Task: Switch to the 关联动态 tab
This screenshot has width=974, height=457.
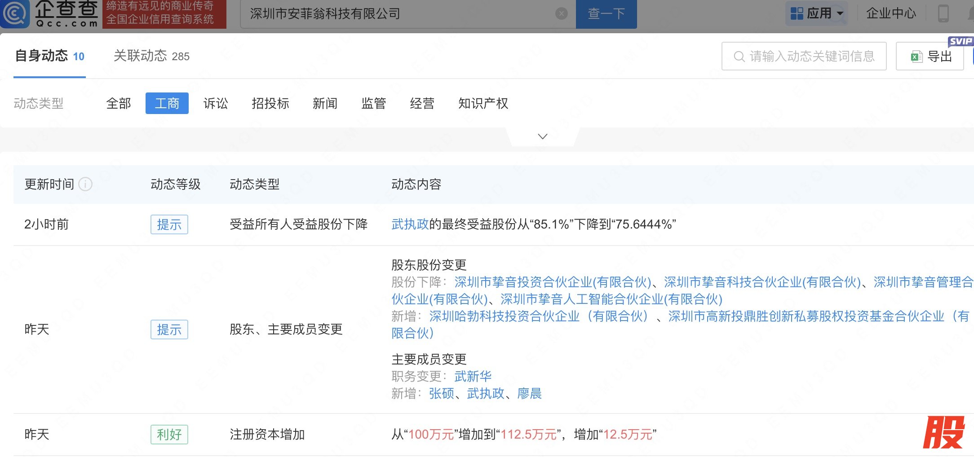Action: pos(151,56)
